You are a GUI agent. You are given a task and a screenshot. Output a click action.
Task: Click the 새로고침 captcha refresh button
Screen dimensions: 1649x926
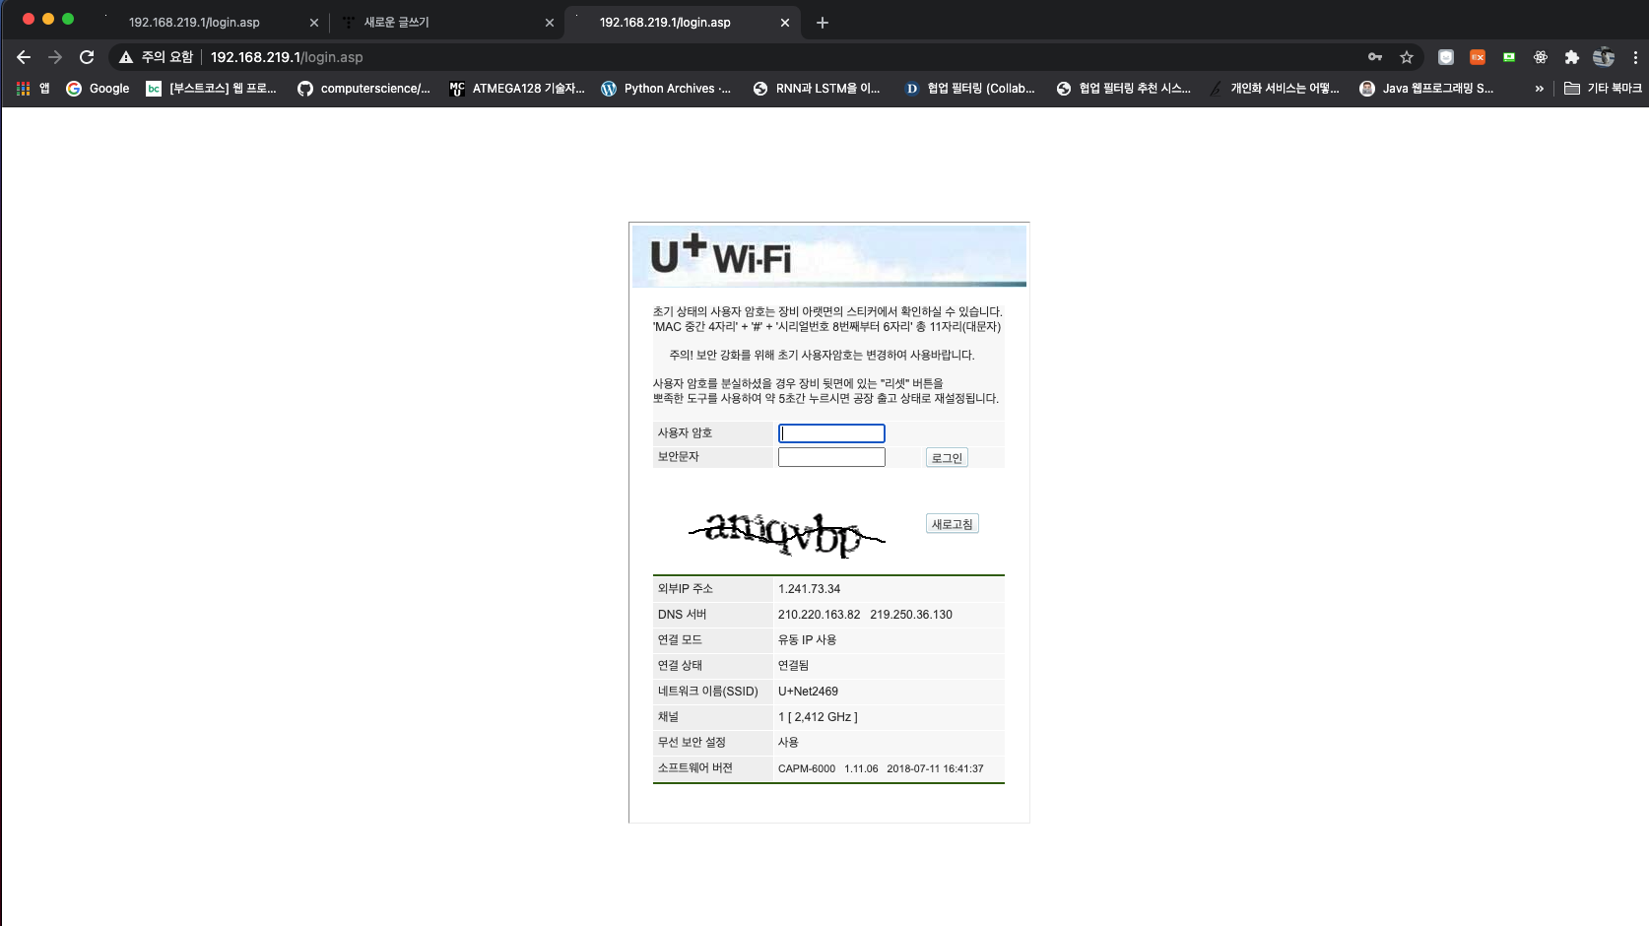[x=953, y=524]
